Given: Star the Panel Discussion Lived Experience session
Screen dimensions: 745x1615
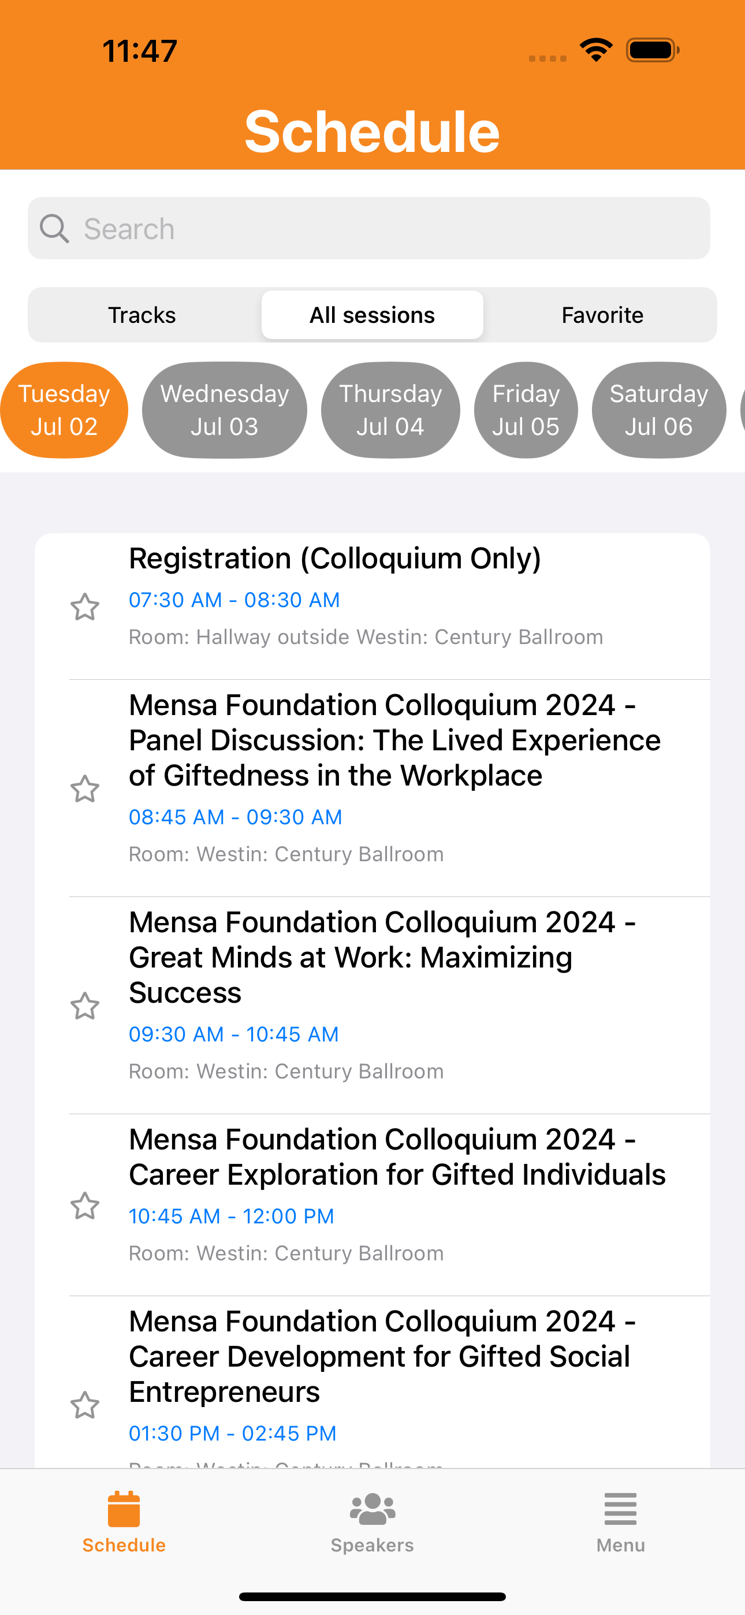Looking at the screenshot, I should (x=85, y=788).
